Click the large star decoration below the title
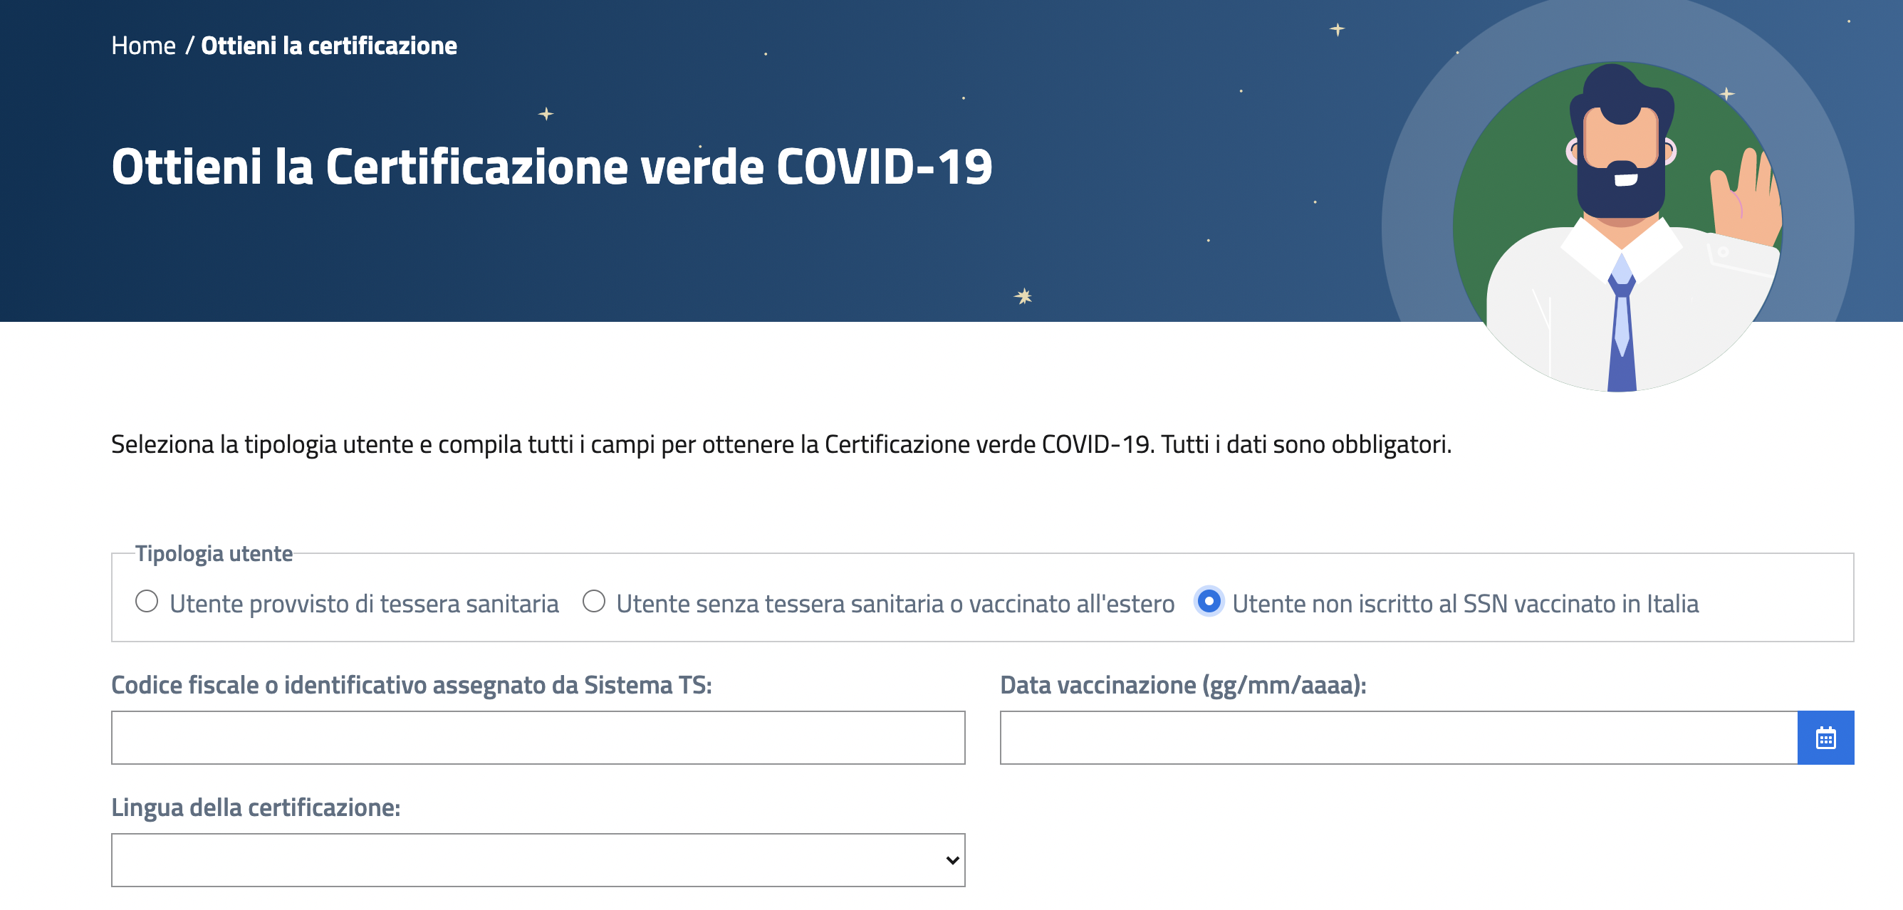1903x910 pixels. [x=1023, y=296]
